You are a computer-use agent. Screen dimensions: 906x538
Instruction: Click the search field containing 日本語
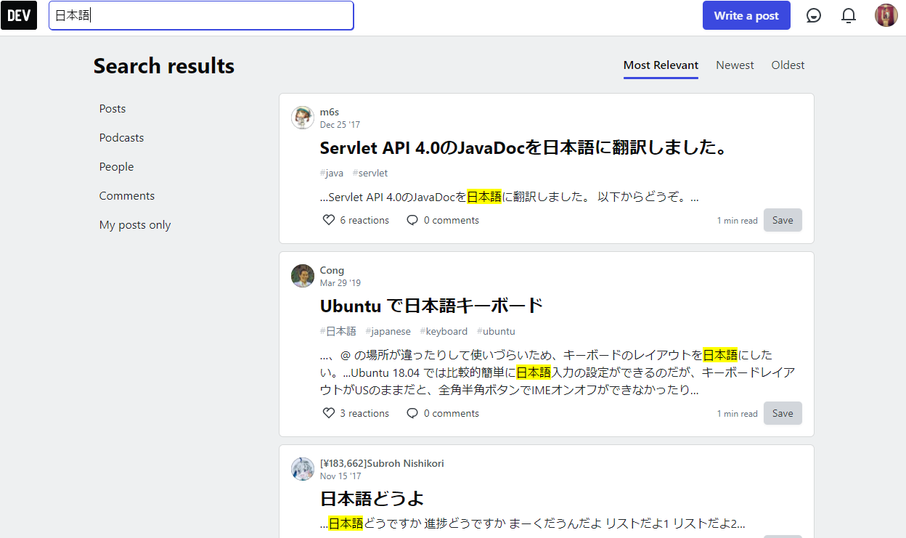click(x=201, y=15)
